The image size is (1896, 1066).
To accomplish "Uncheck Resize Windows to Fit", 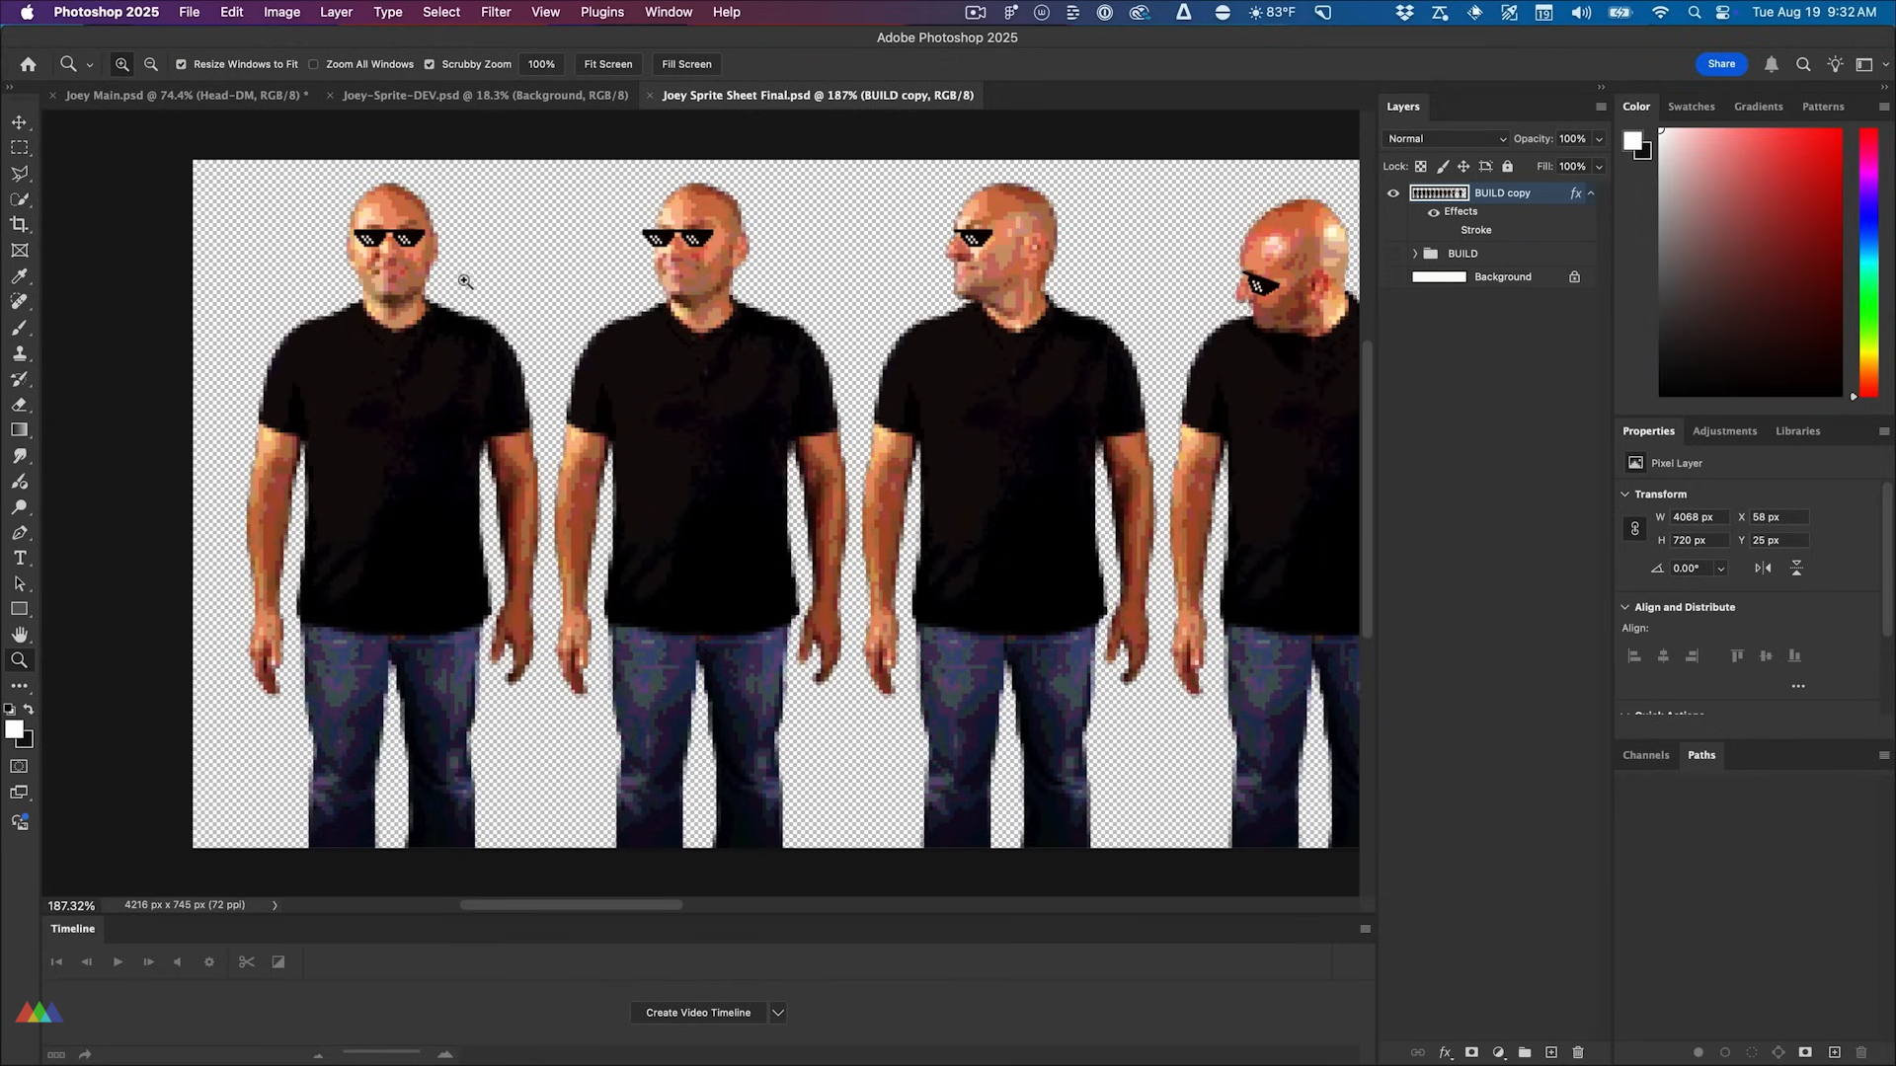I will 181,64.
